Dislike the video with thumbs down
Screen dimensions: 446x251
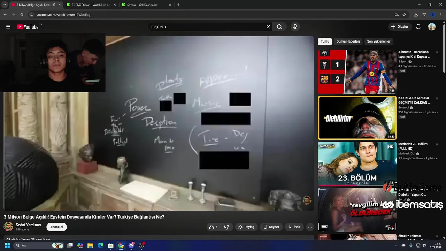[x=226, y=227]
